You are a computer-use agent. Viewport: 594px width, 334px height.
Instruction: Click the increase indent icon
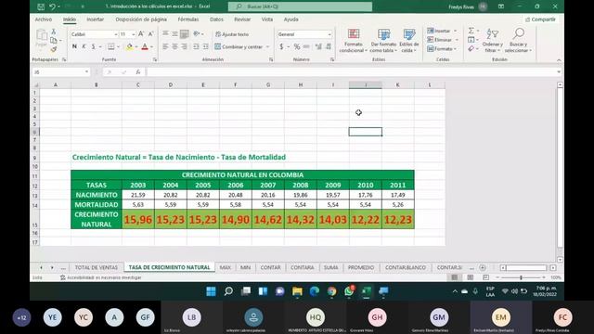click(x=205, y=46)
